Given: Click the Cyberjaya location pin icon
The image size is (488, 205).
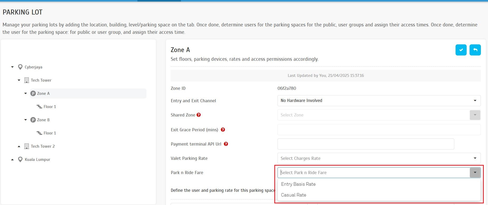Looking at the screenshot, I should coord(20,67).
